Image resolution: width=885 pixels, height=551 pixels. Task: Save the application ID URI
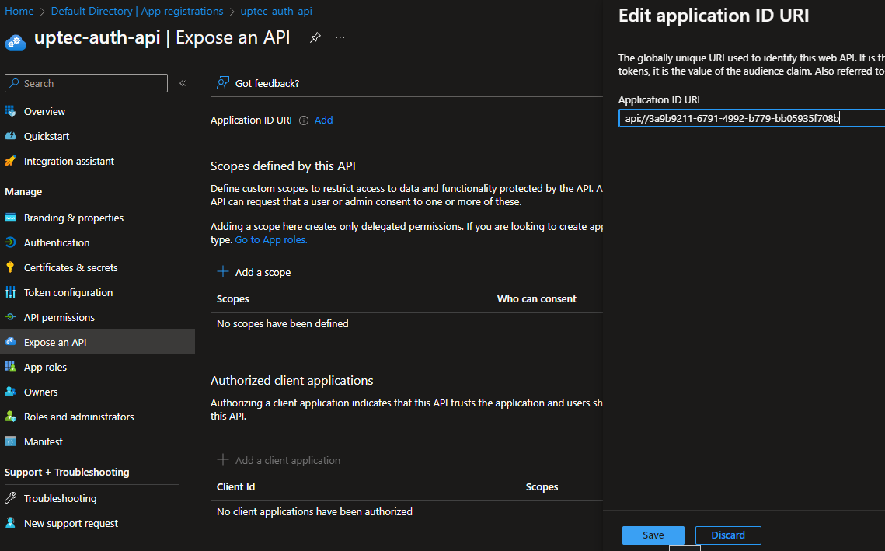(x=653, y=535)
